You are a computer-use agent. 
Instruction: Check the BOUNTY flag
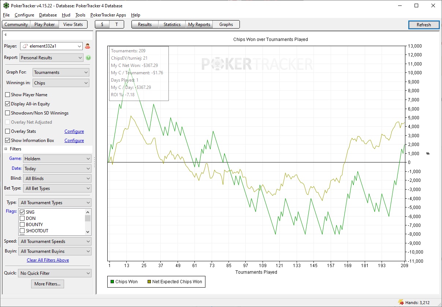pyautogui.click(x=22, y=225)
